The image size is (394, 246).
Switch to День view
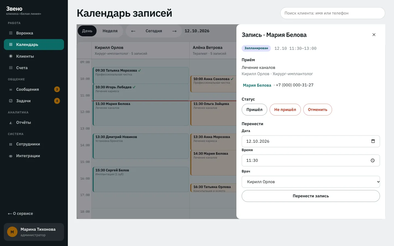pyautogui.click(x=87, y=31)
